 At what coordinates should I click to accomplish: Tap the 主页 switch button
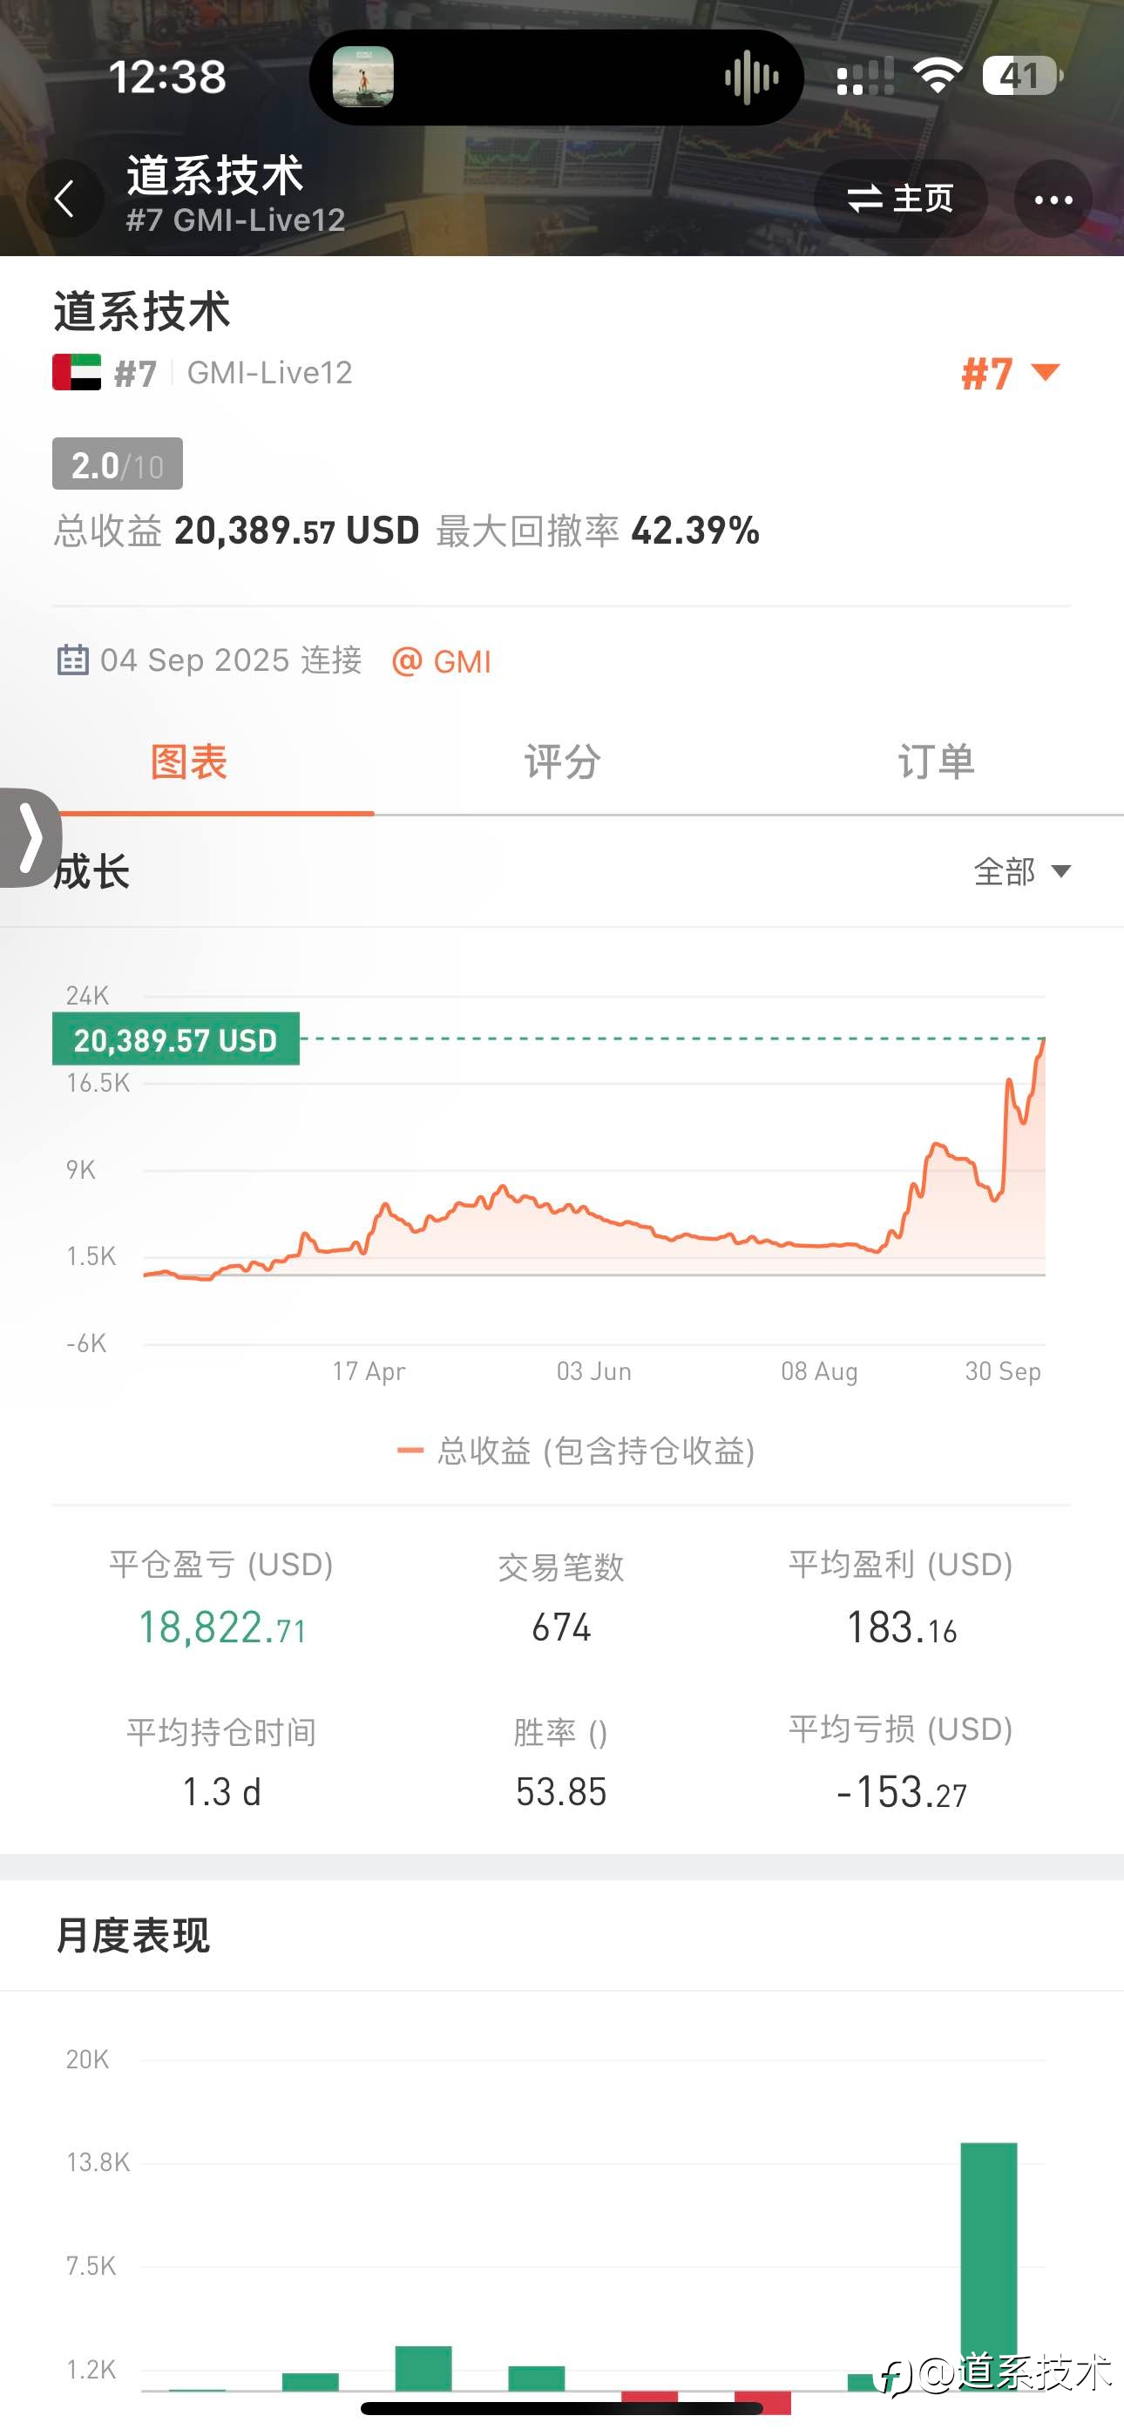pyautogui.click(x=900, y=199)
